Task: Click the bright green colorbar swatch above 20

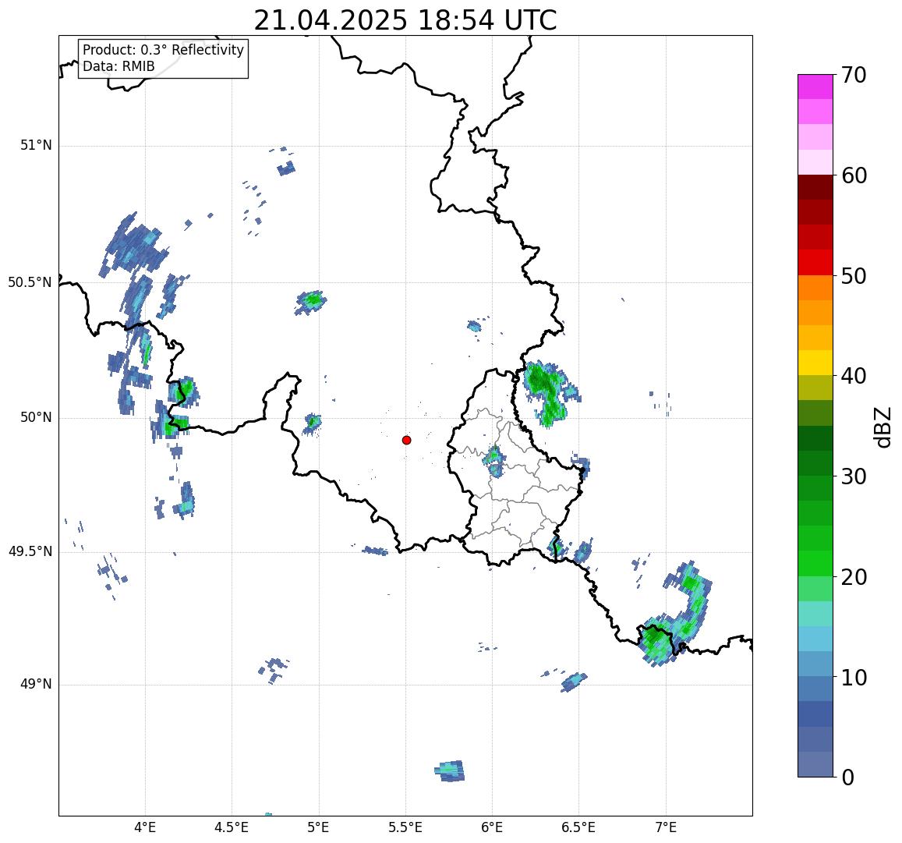Action: point(815,563)
